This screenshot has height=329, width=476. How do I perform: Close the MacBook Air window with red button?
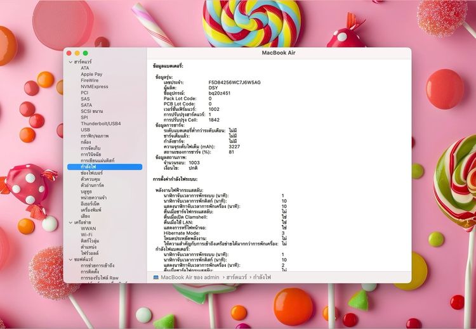pyautogui.click(x=69, y=53)
